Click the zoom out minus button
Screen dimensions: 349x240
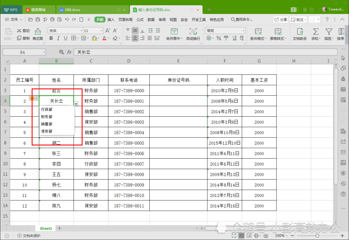click(292, 236)
